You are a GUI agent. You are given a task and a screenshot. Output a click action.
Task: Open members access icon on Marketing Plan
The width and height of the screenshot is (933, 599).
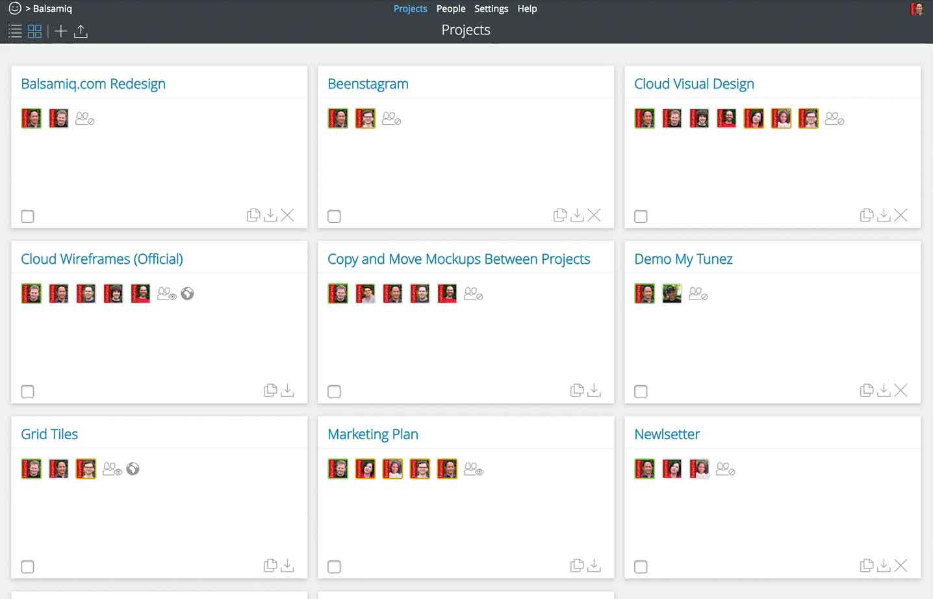[474, 469]
